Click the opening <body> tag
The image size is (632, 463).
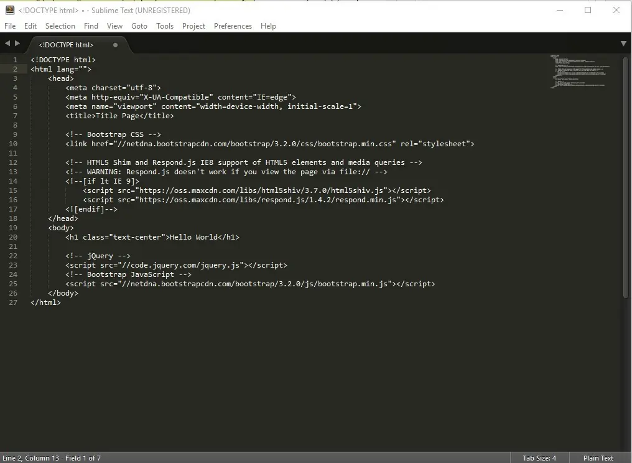coord(61,228)
